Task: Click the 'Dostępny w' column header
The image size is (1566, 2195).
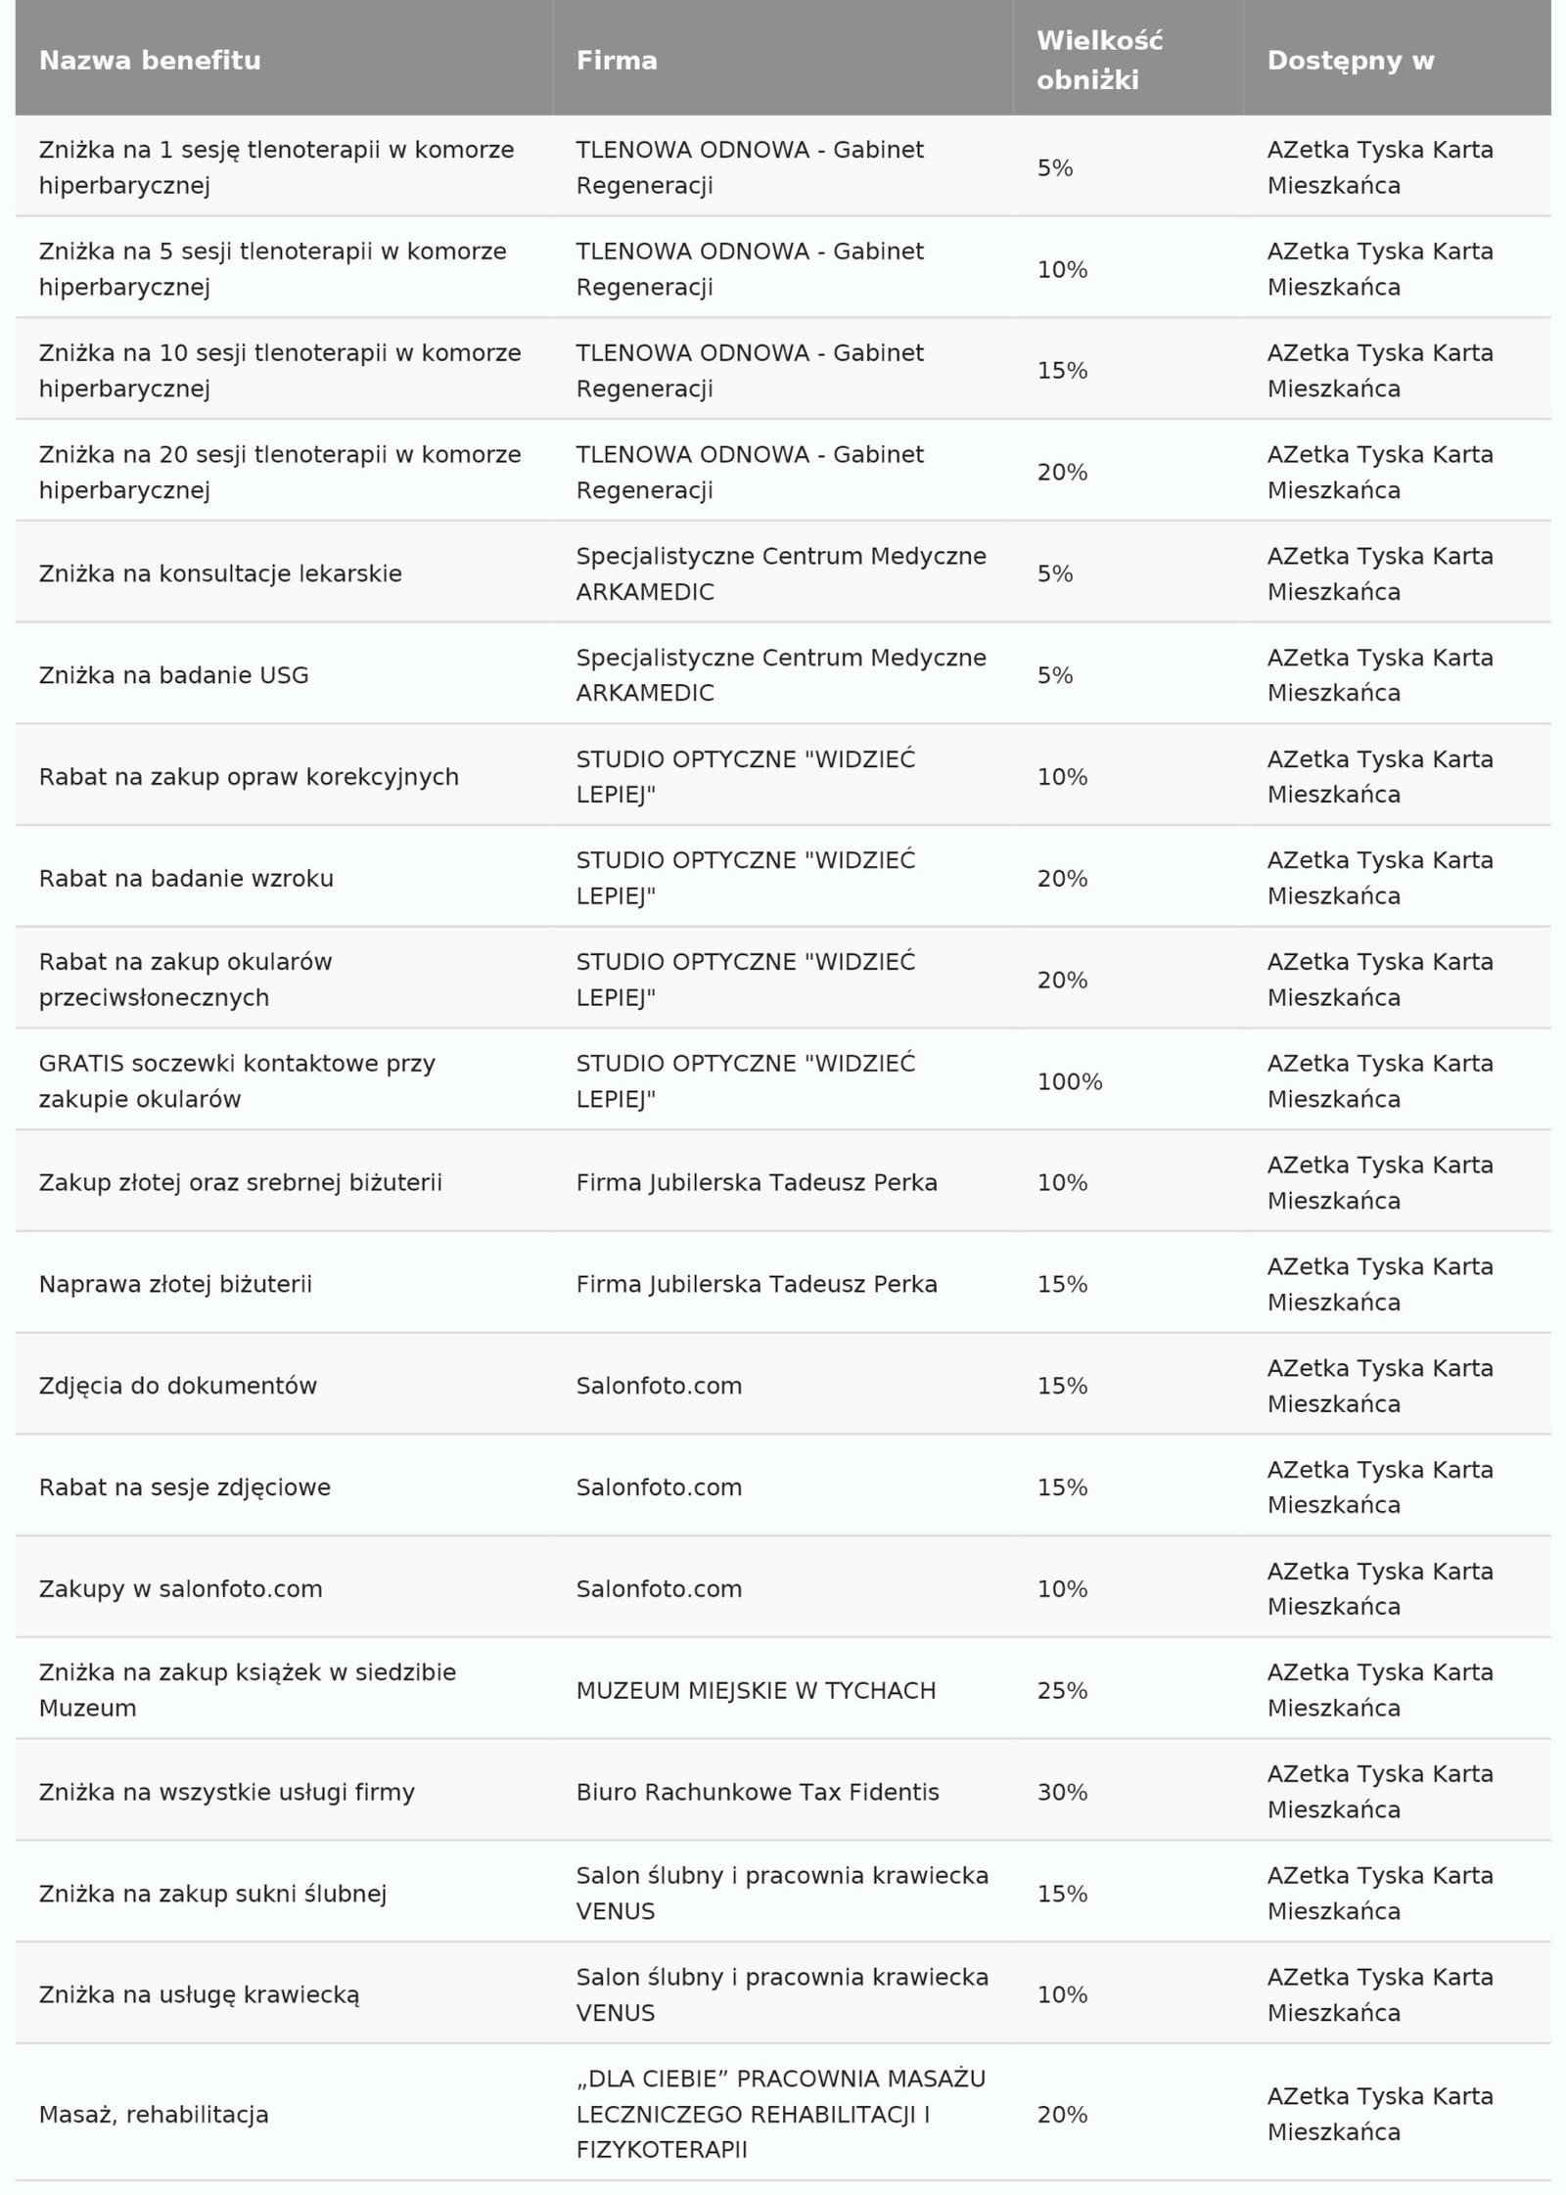Action: click(x=1351, y=61)
